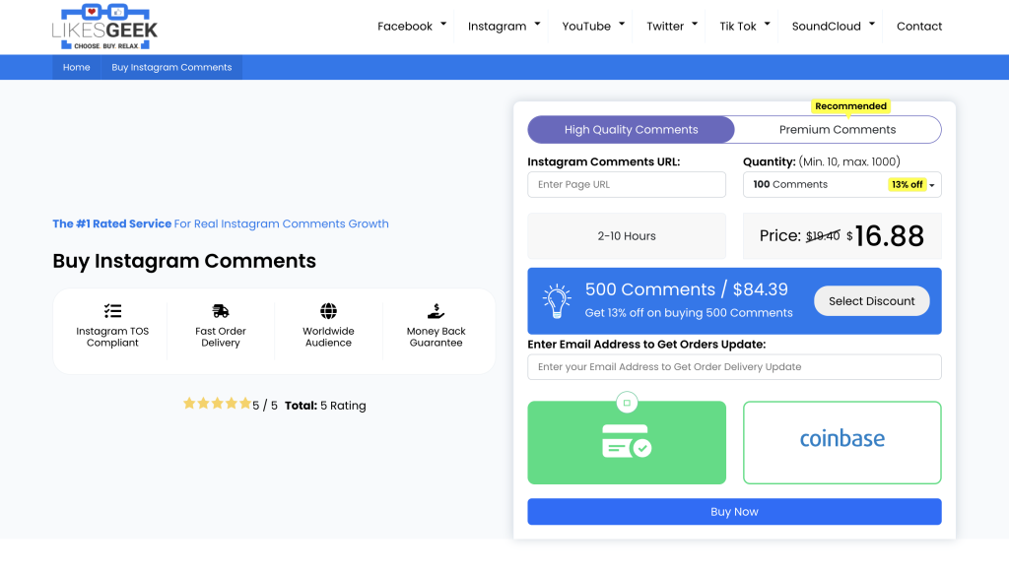The image size is (1009, 573).
Task: Expand the quantity selector showing 100 Comments
Action: pyautogui.click(x=841, y=184)
